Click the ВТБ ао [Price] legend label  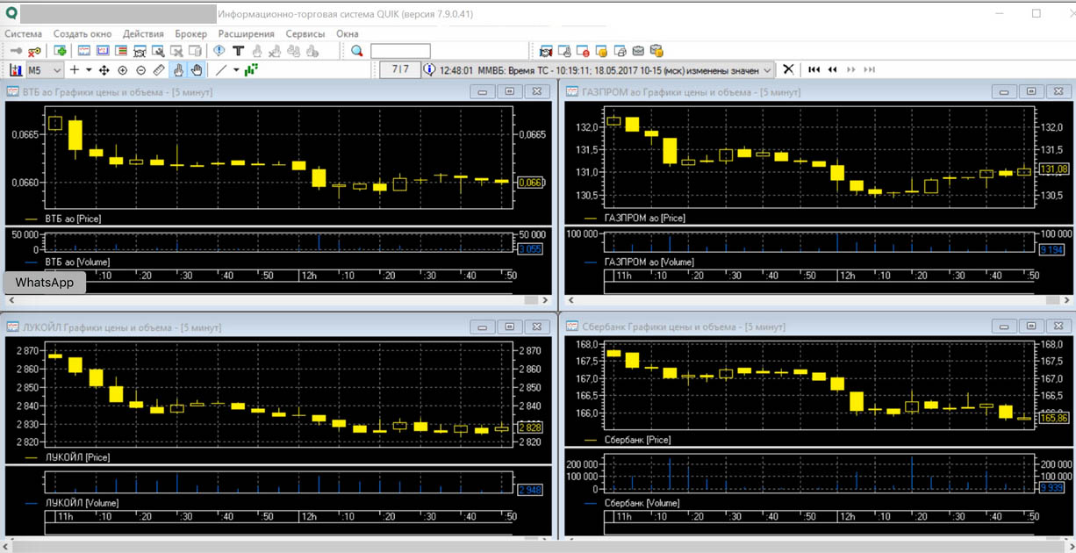click(x=73, y=219)
